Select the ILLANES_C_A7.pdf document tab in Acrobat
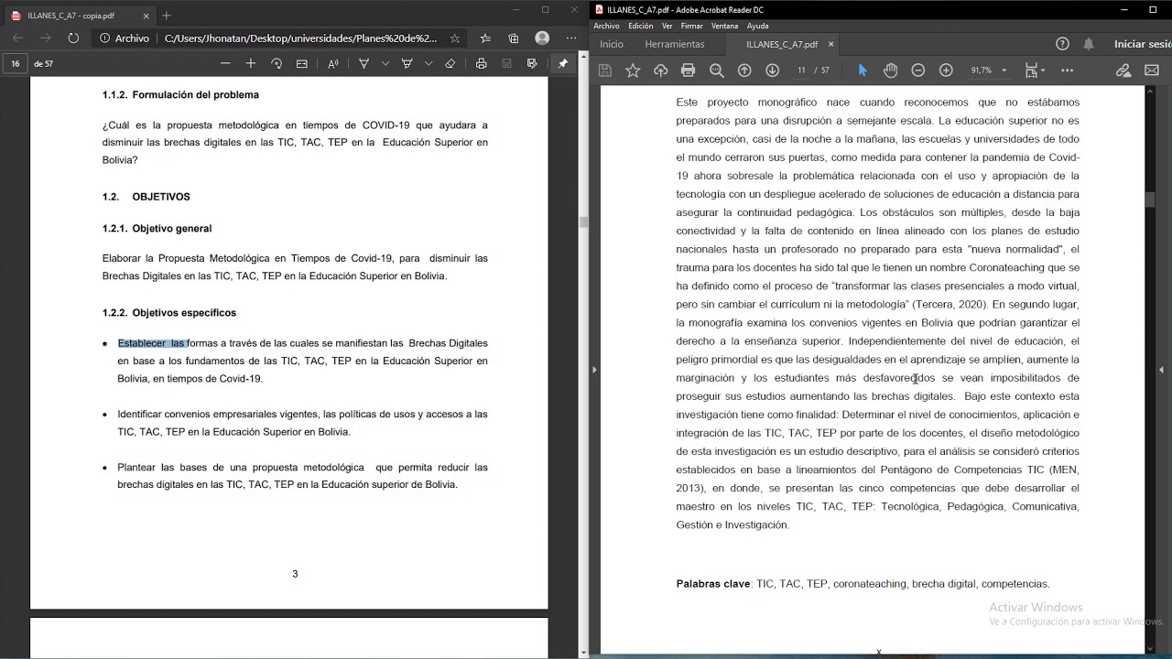 [781, 44]
